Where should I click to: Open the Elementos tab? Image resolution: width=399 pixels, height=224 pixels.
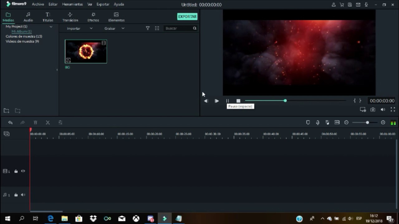coord(116,17)
